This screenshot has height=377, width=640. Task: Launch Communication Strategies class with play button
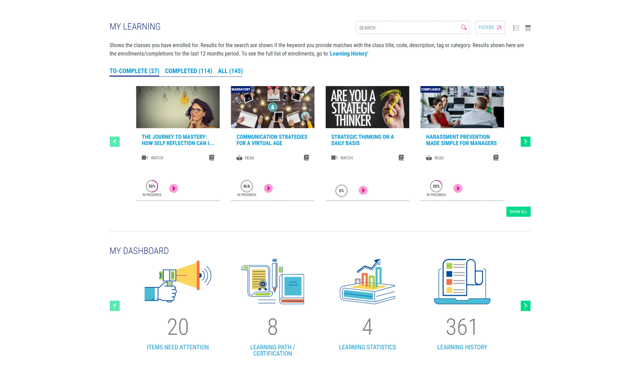pos(268,188)
